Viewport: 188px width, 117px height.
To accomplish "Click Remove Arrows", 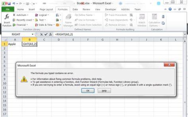I will coord(116,25).
